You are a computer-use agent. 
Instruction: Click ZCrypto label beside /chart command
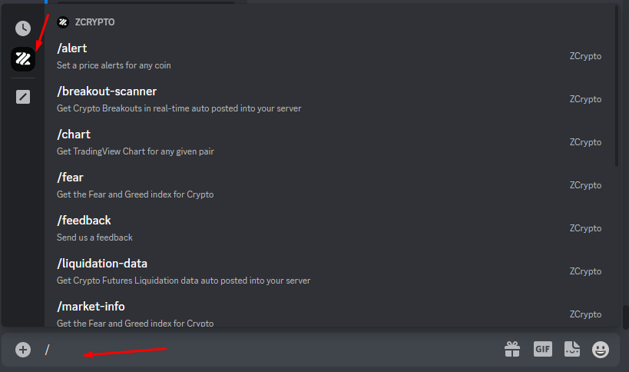(585, 142)
